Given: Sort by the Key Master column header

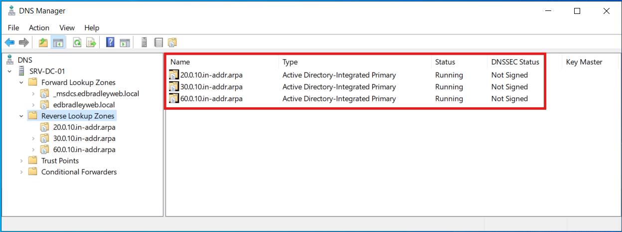Looking at the screenshot, I should point(590,62).
